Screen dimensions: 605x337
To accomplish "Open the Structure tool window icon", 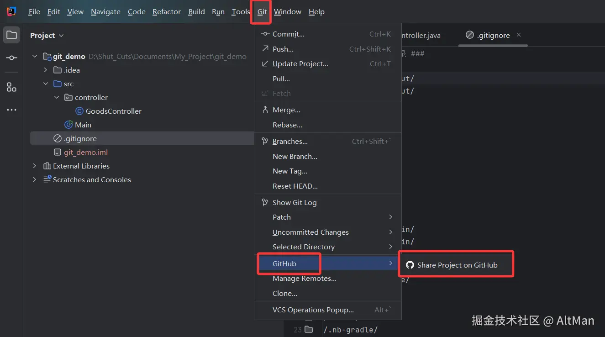I will (11, 87).
